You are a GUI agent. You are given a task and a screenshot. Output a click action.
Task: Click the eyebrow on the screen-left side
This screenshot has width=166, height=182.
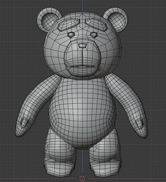click(69, 25)
